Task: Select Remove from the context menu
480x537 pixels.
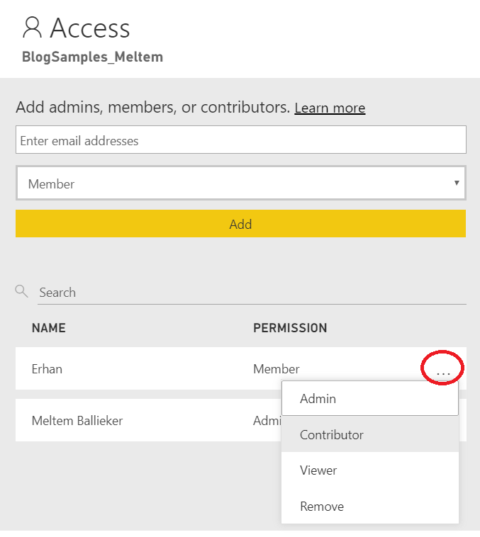Action: click(322, 507)
